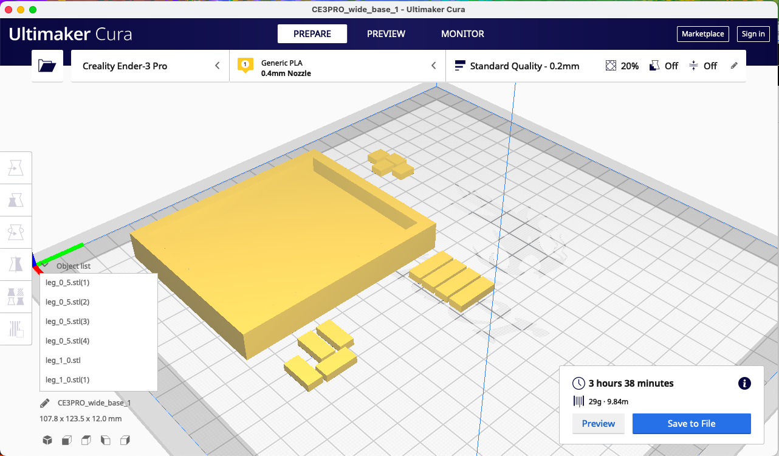779x456 pixels.
Task: Select leg_0_5.stl(2) in the object list
Action: (98, 302)
